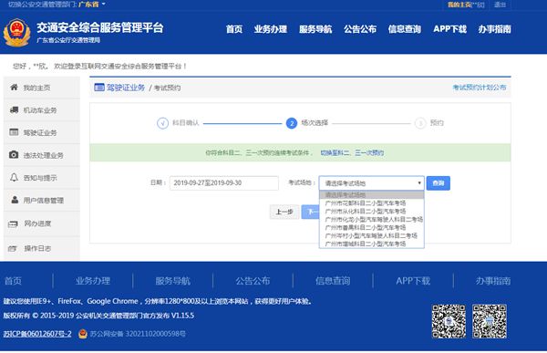547x353 pixels.
Task: Open 考试预约计划公布 link
Action: (480, 88)
